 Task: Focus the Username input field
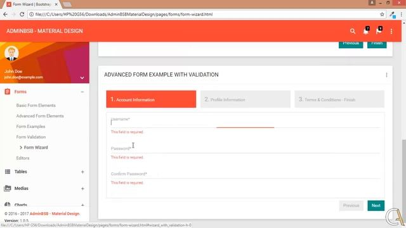(246, 122)
